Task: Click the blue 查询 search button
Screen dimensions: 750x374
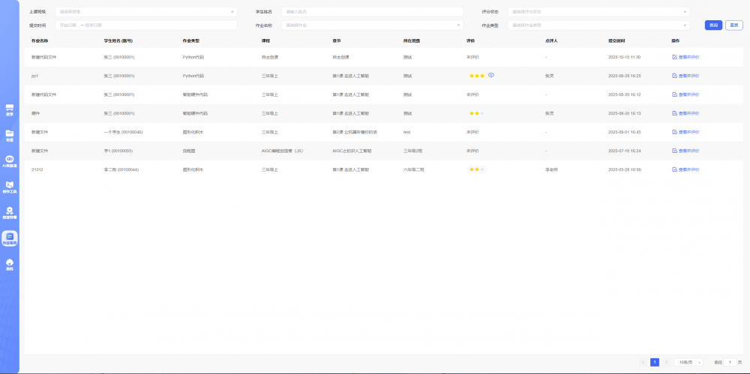Action: click(713, 25)
